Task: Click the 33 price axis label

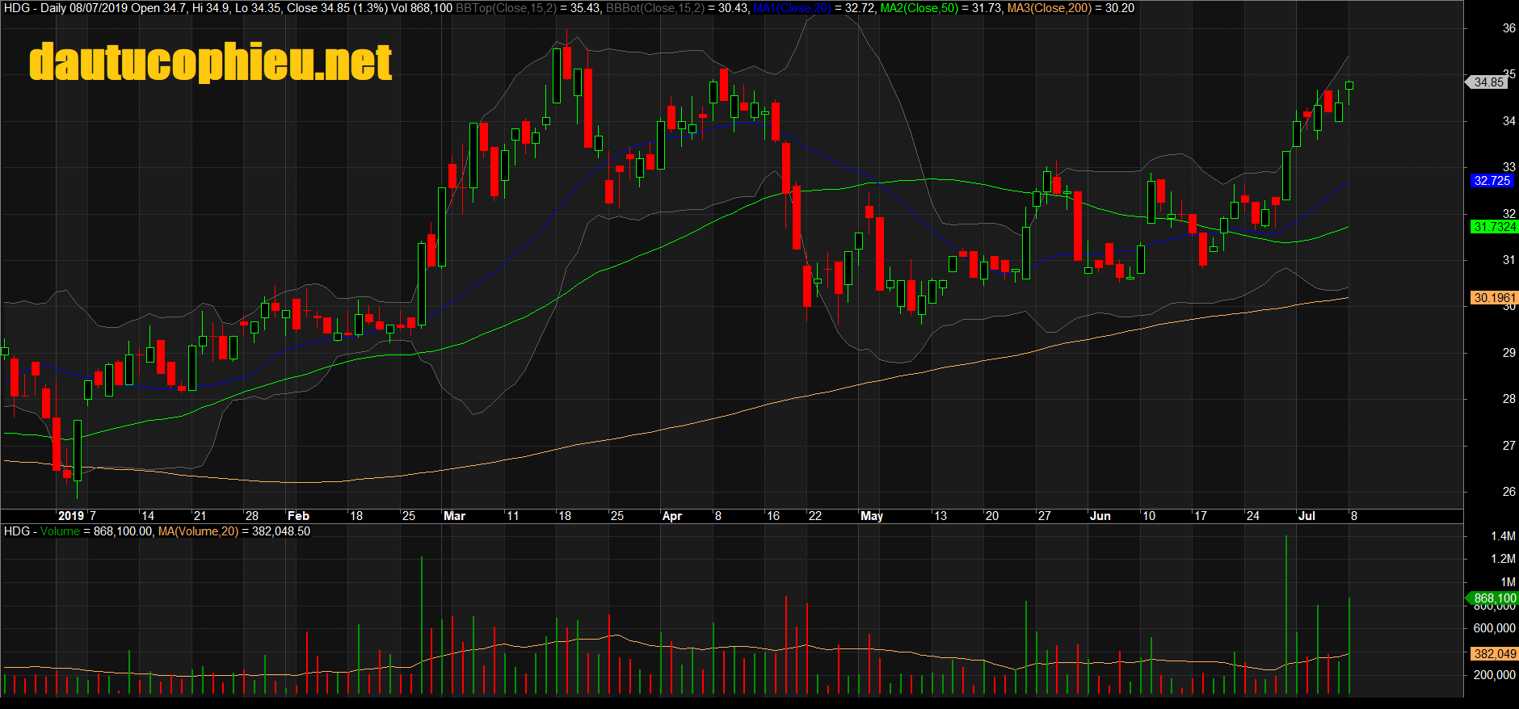Action: point(1508,167)
